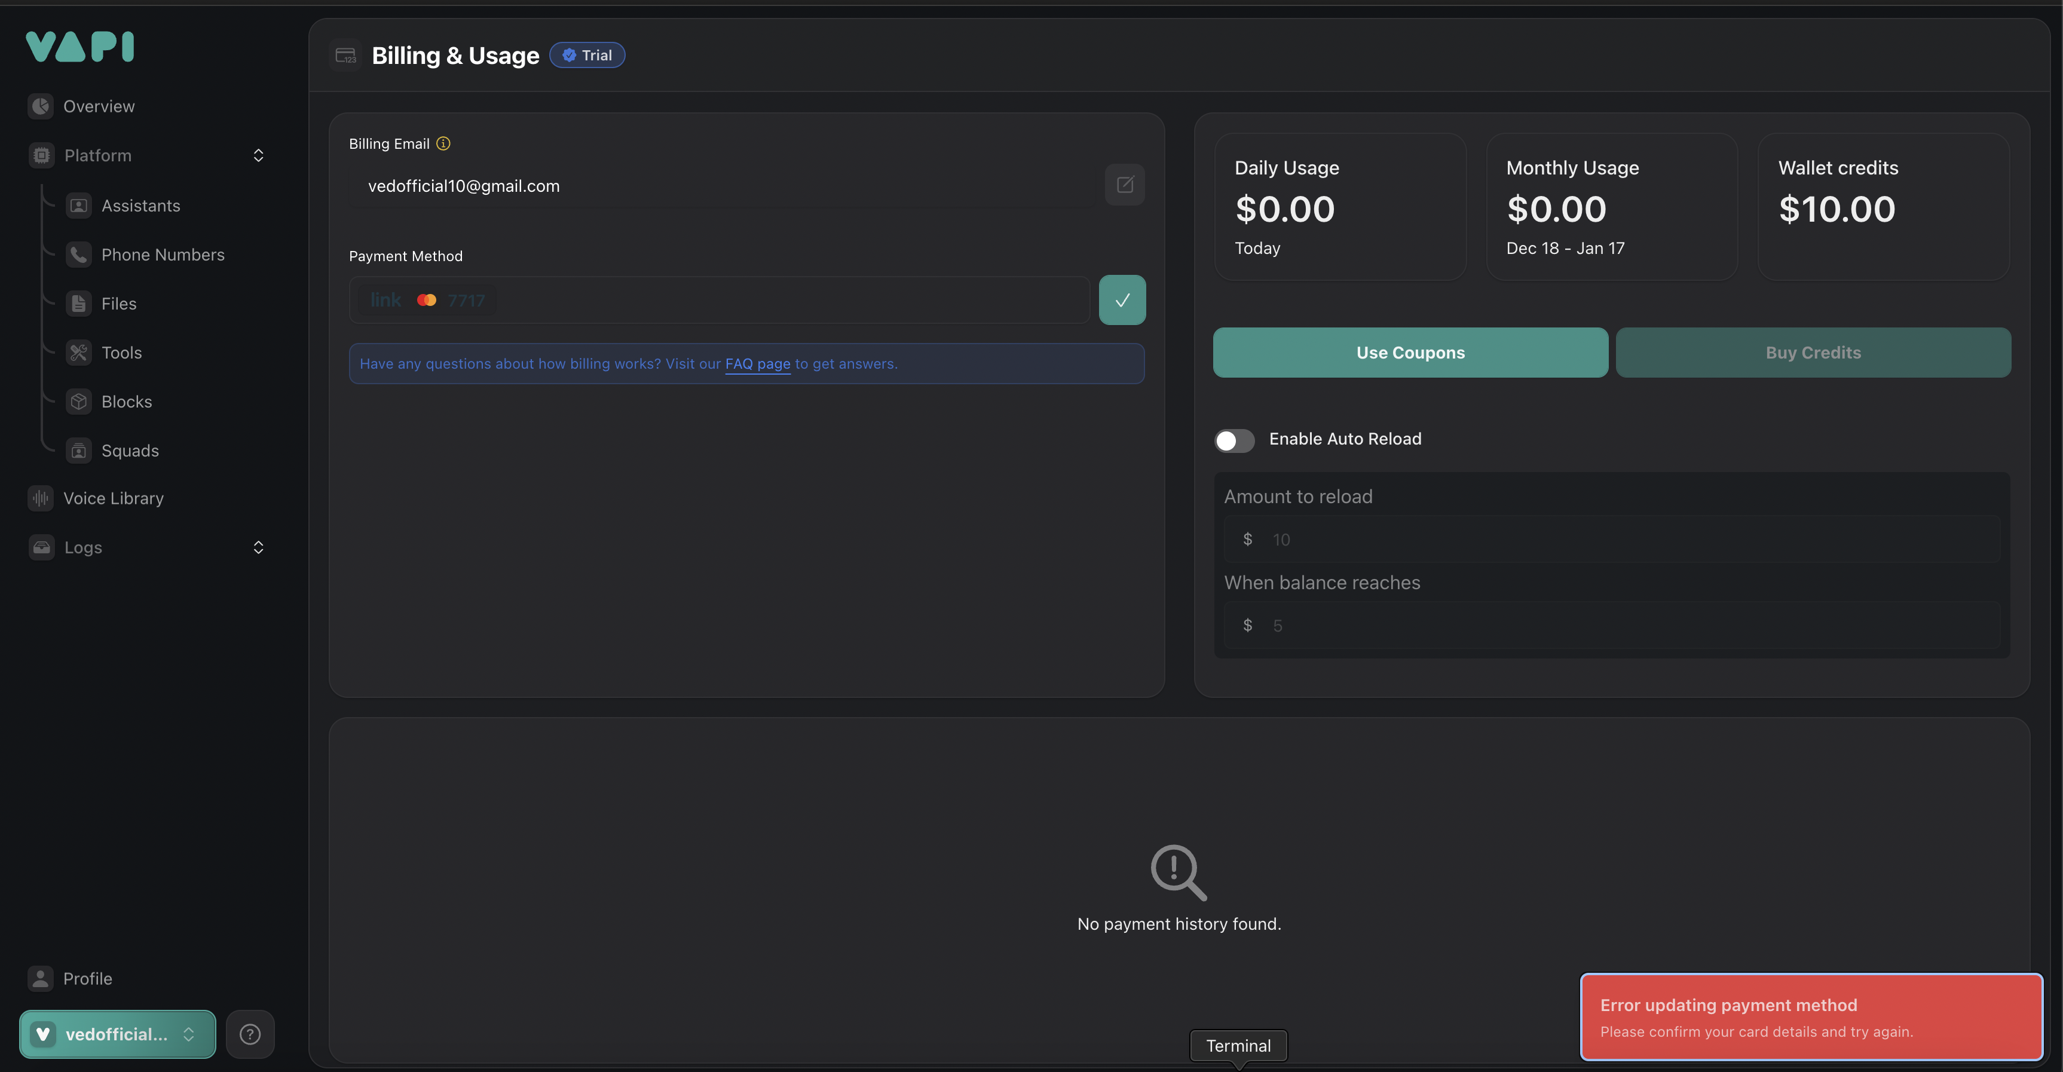
Task: Open the Terminal tab
Action: click(1237, 1045)
